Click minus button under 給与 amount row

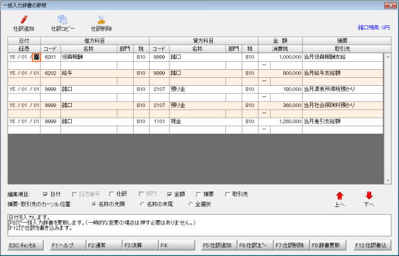(264, 81)
